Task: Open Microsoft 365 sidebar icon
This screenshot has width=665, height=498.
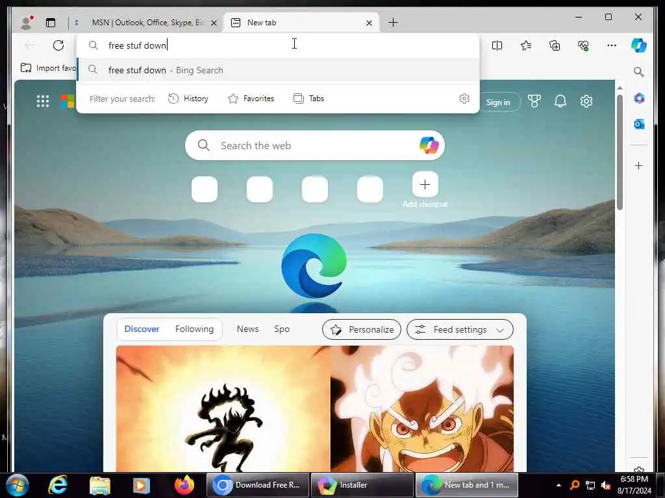Action: (639, 99)
